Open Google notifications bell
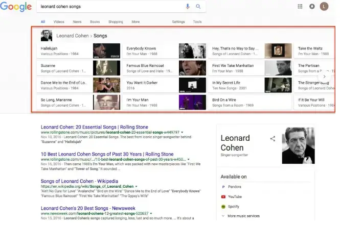 click(x=312, y=7)
